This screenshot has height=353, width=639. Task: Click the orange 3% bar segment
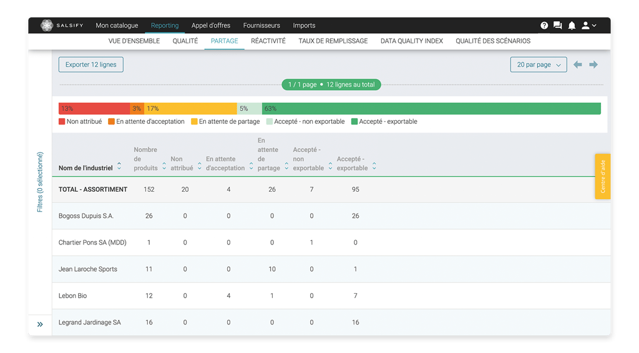pos(137,108)
